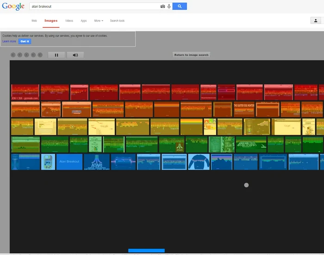Click the blue magnifier search button

coord(180,6)
